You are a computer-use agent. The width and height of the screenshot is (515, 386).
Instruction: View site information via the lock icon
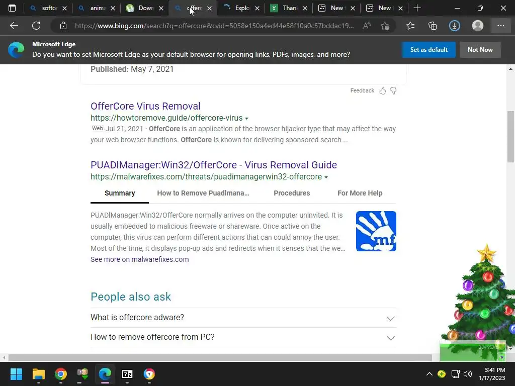click(x=63, y=26)
